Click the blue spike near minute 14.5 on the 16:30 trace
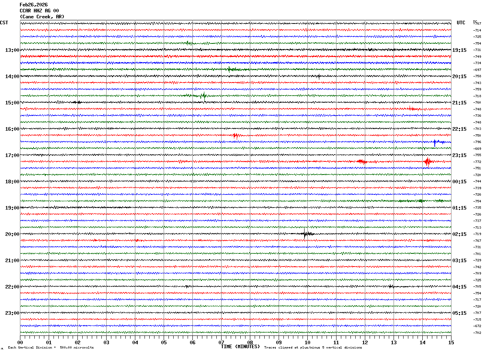The width and height of the screenshot is (483, 353). coord(435,142)
